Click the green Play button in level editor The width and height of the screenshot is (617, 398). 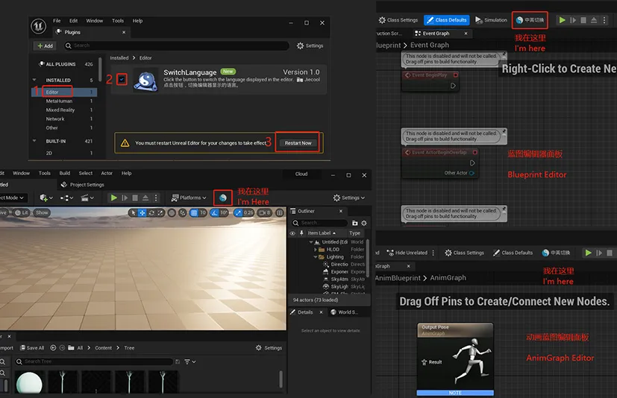pyautogui.click(x=113, y=198)
